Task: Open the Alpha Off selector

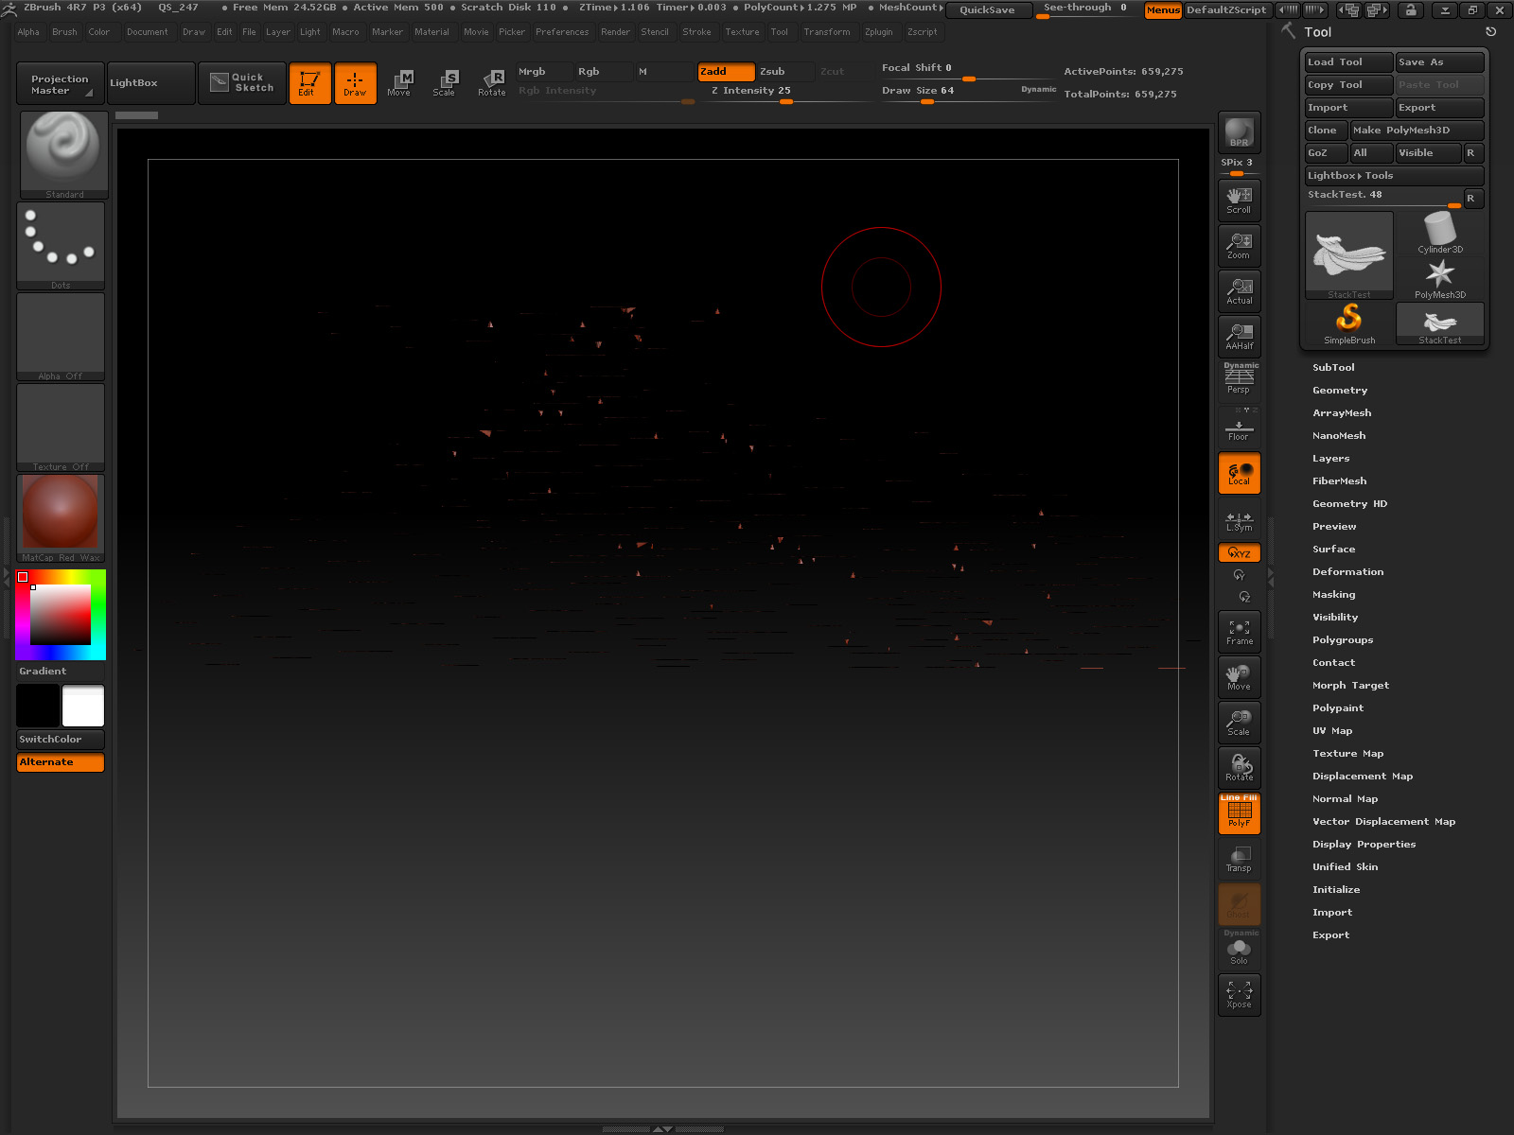Action: point(61,337)
